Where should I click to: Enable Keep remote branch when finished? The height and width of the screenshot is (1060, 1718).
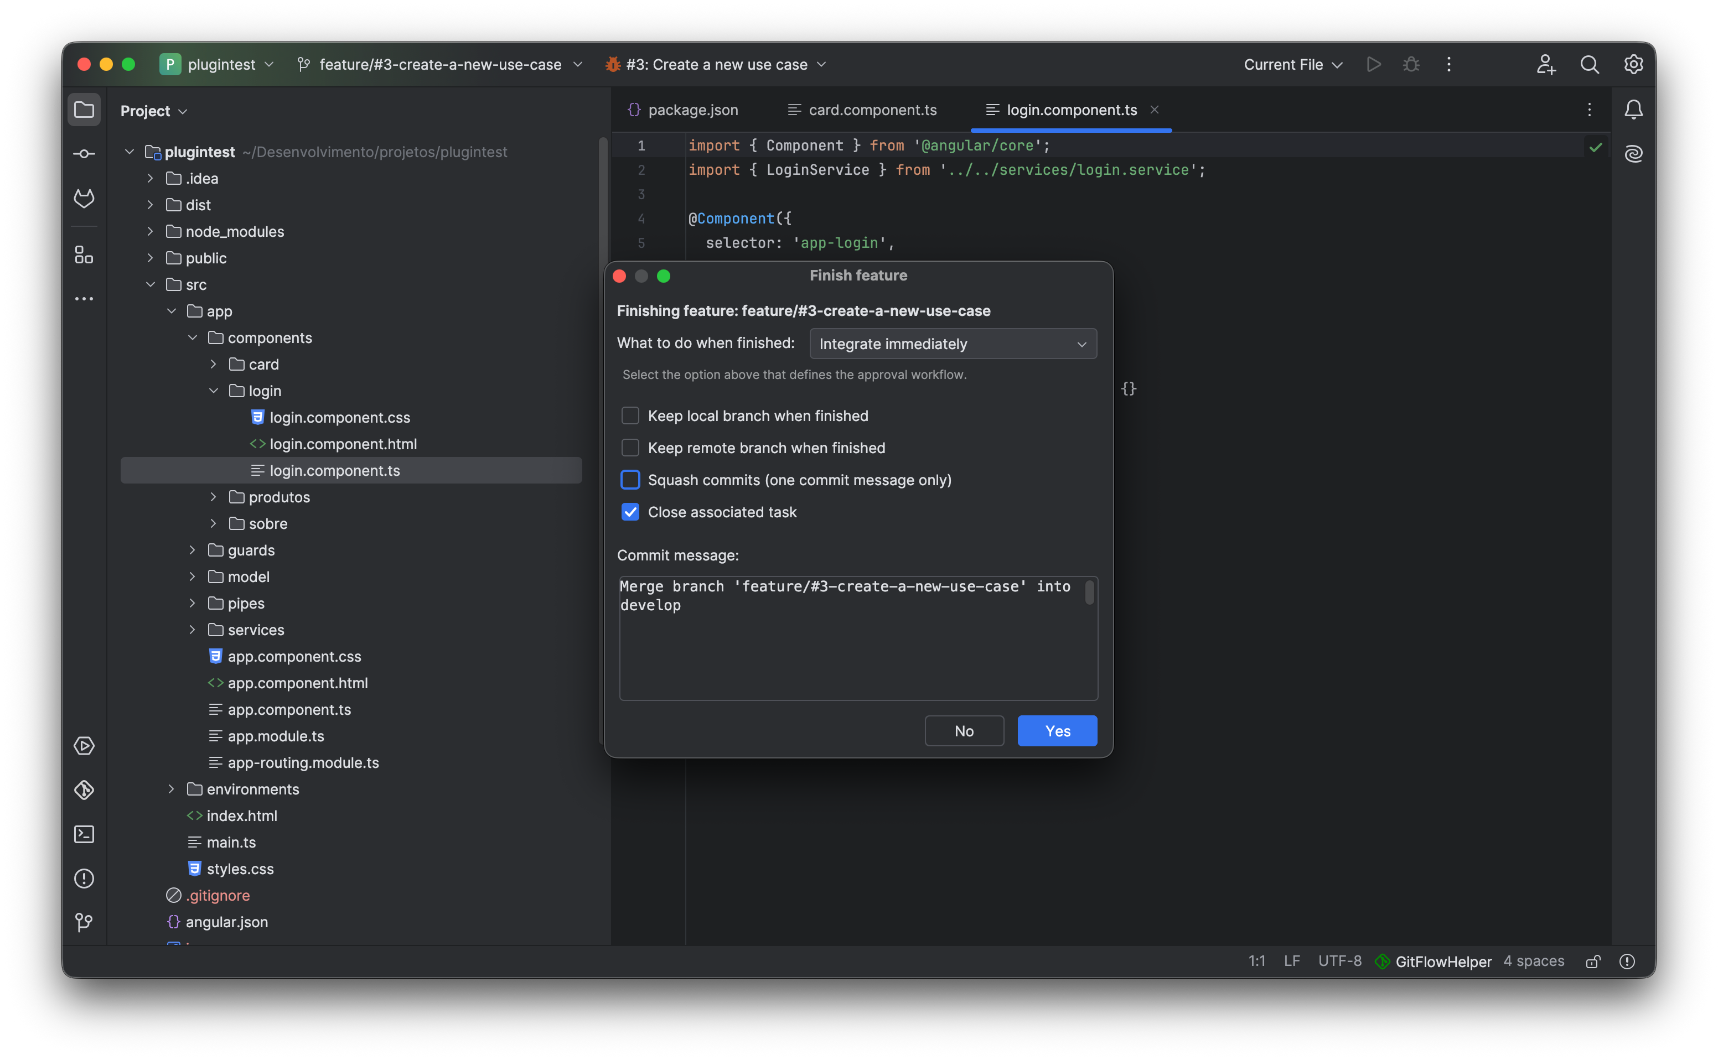click(x=630, y=448)
